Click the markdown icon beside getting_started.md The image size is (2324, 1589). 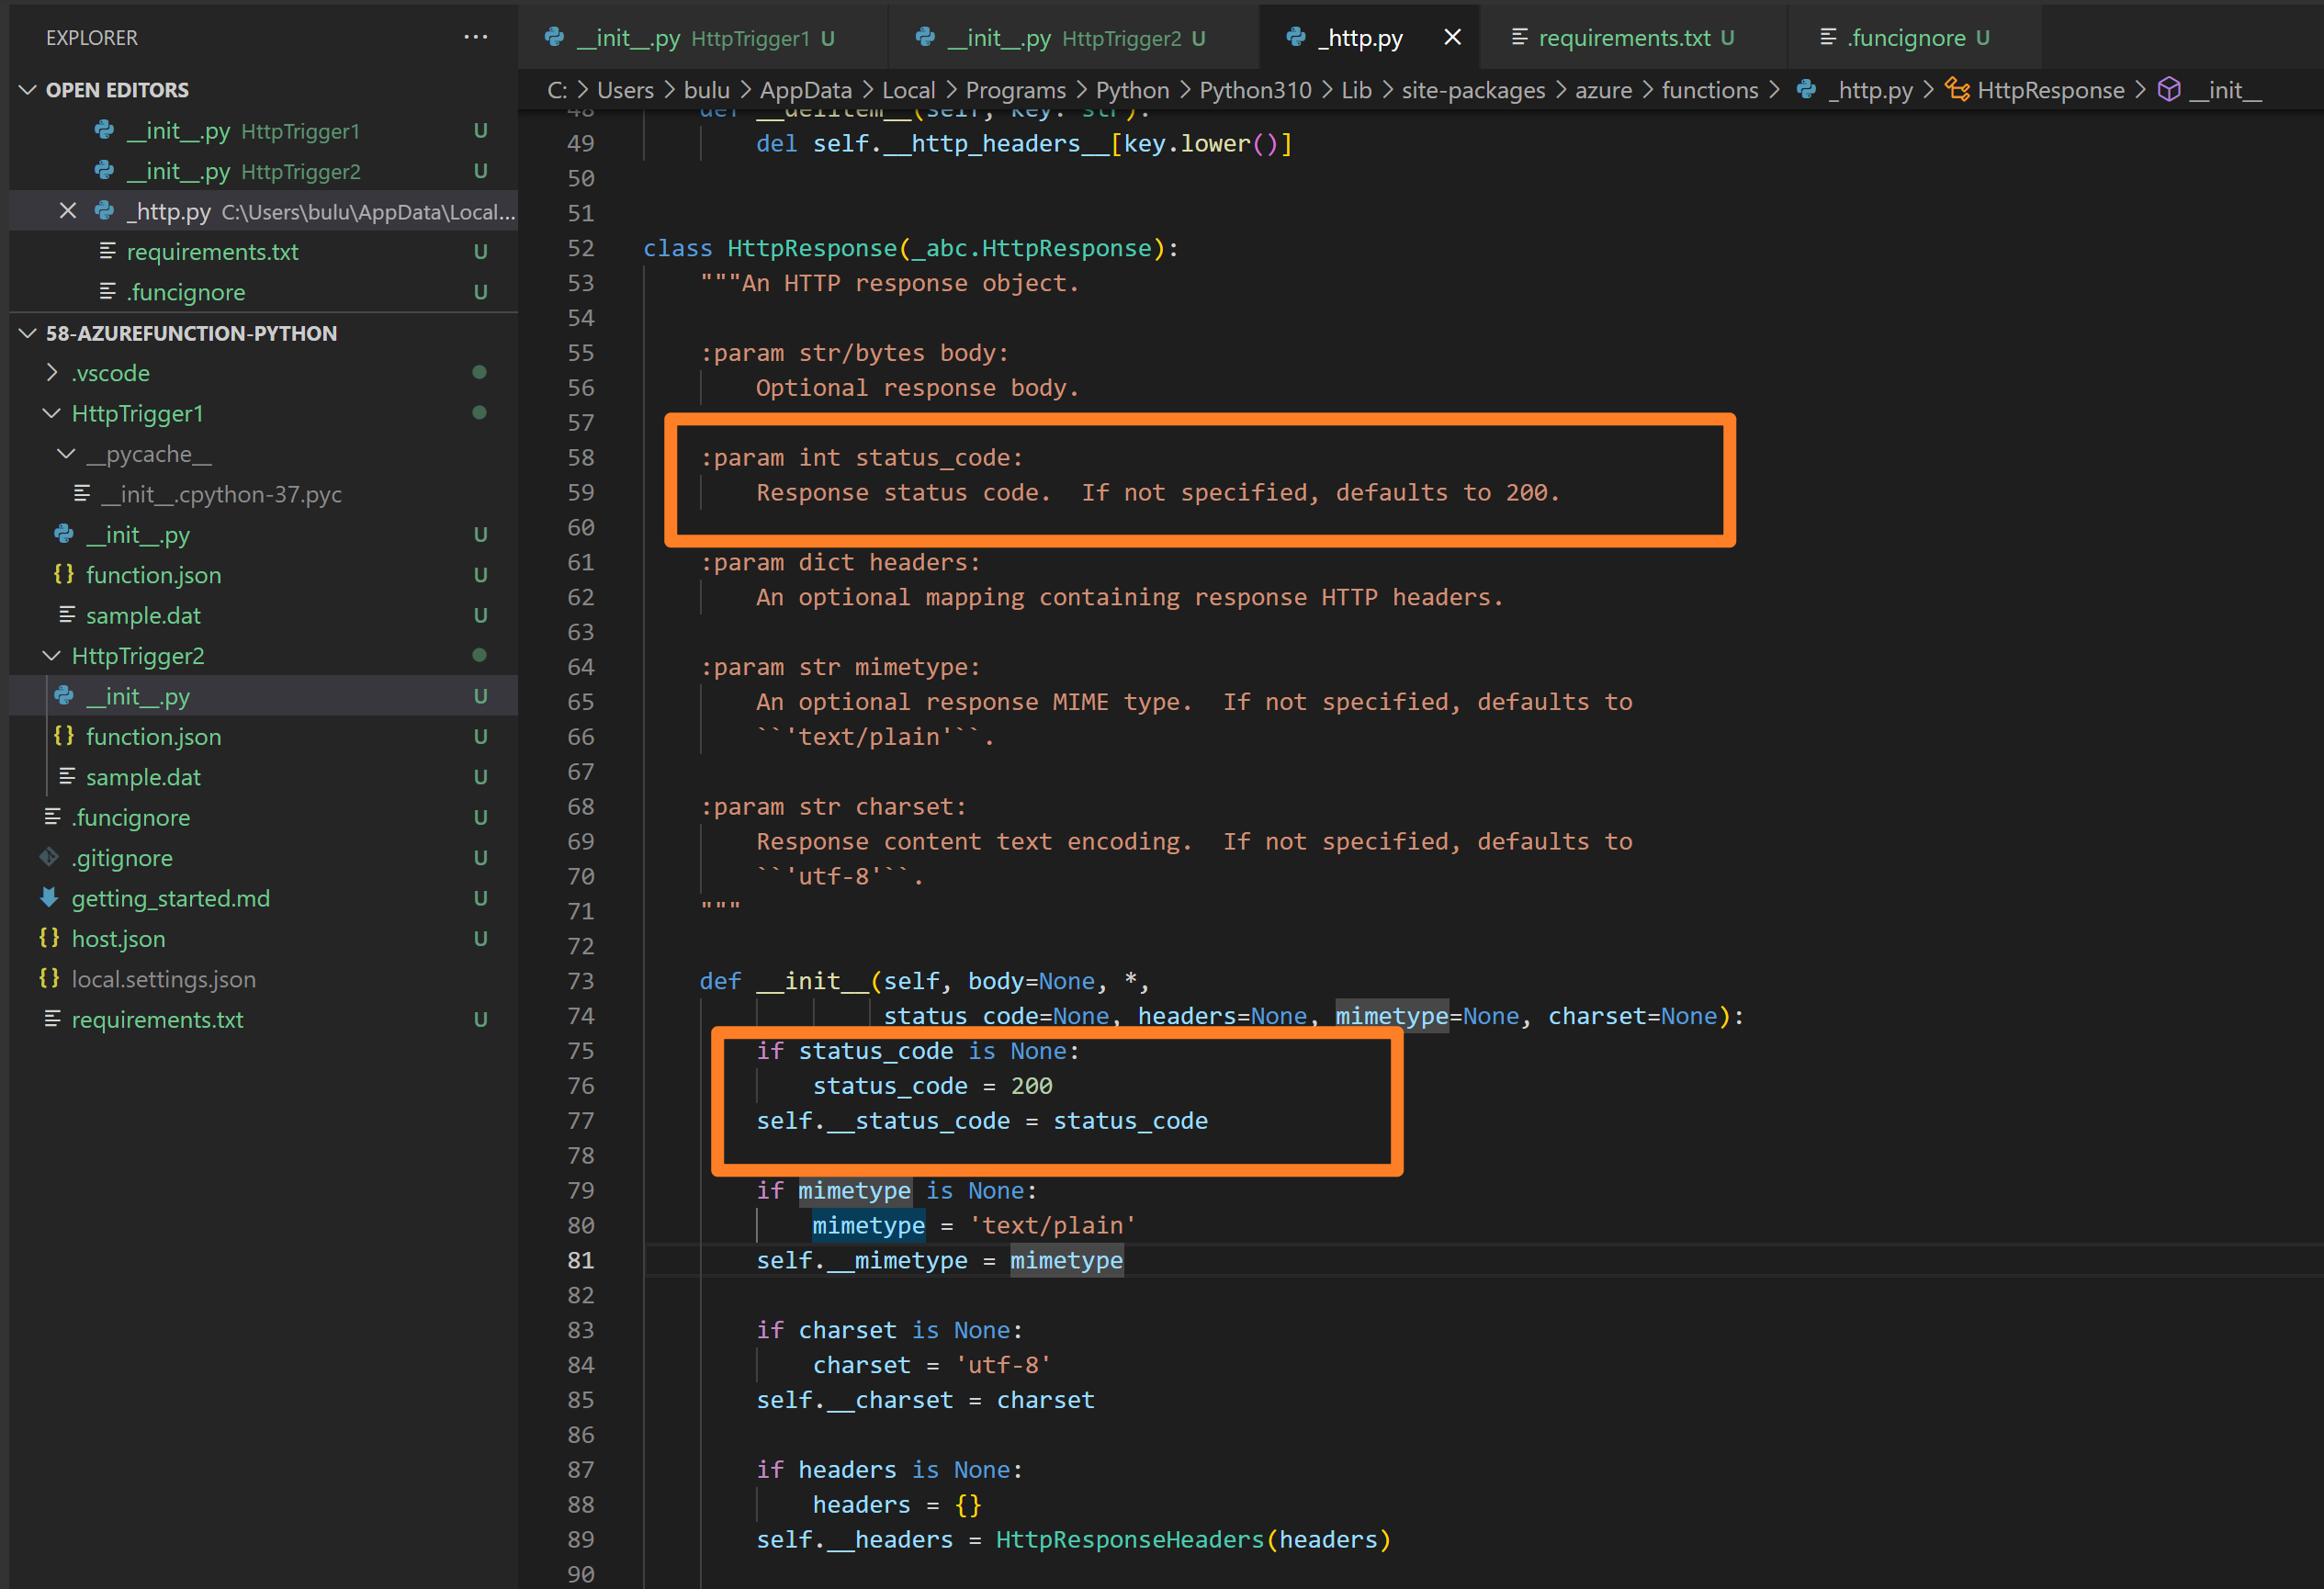[49, 897]
